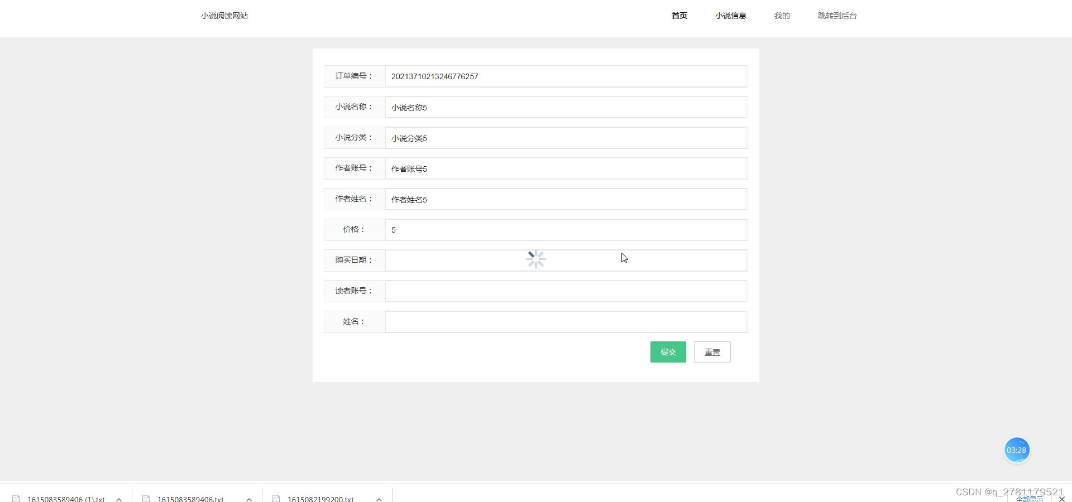
Task: Click the 订单编号： label
Action: pos(354,76)
